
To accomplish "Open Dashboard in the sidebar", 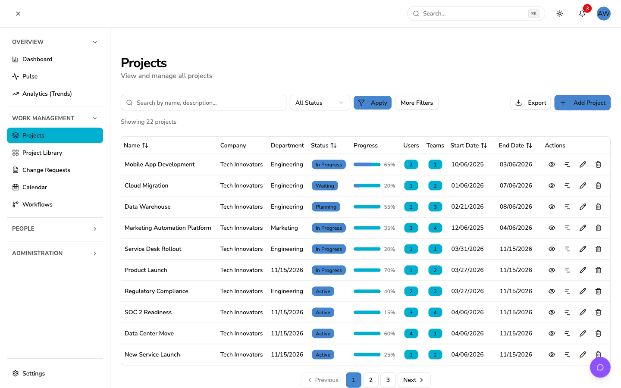I will coord(55,59).
